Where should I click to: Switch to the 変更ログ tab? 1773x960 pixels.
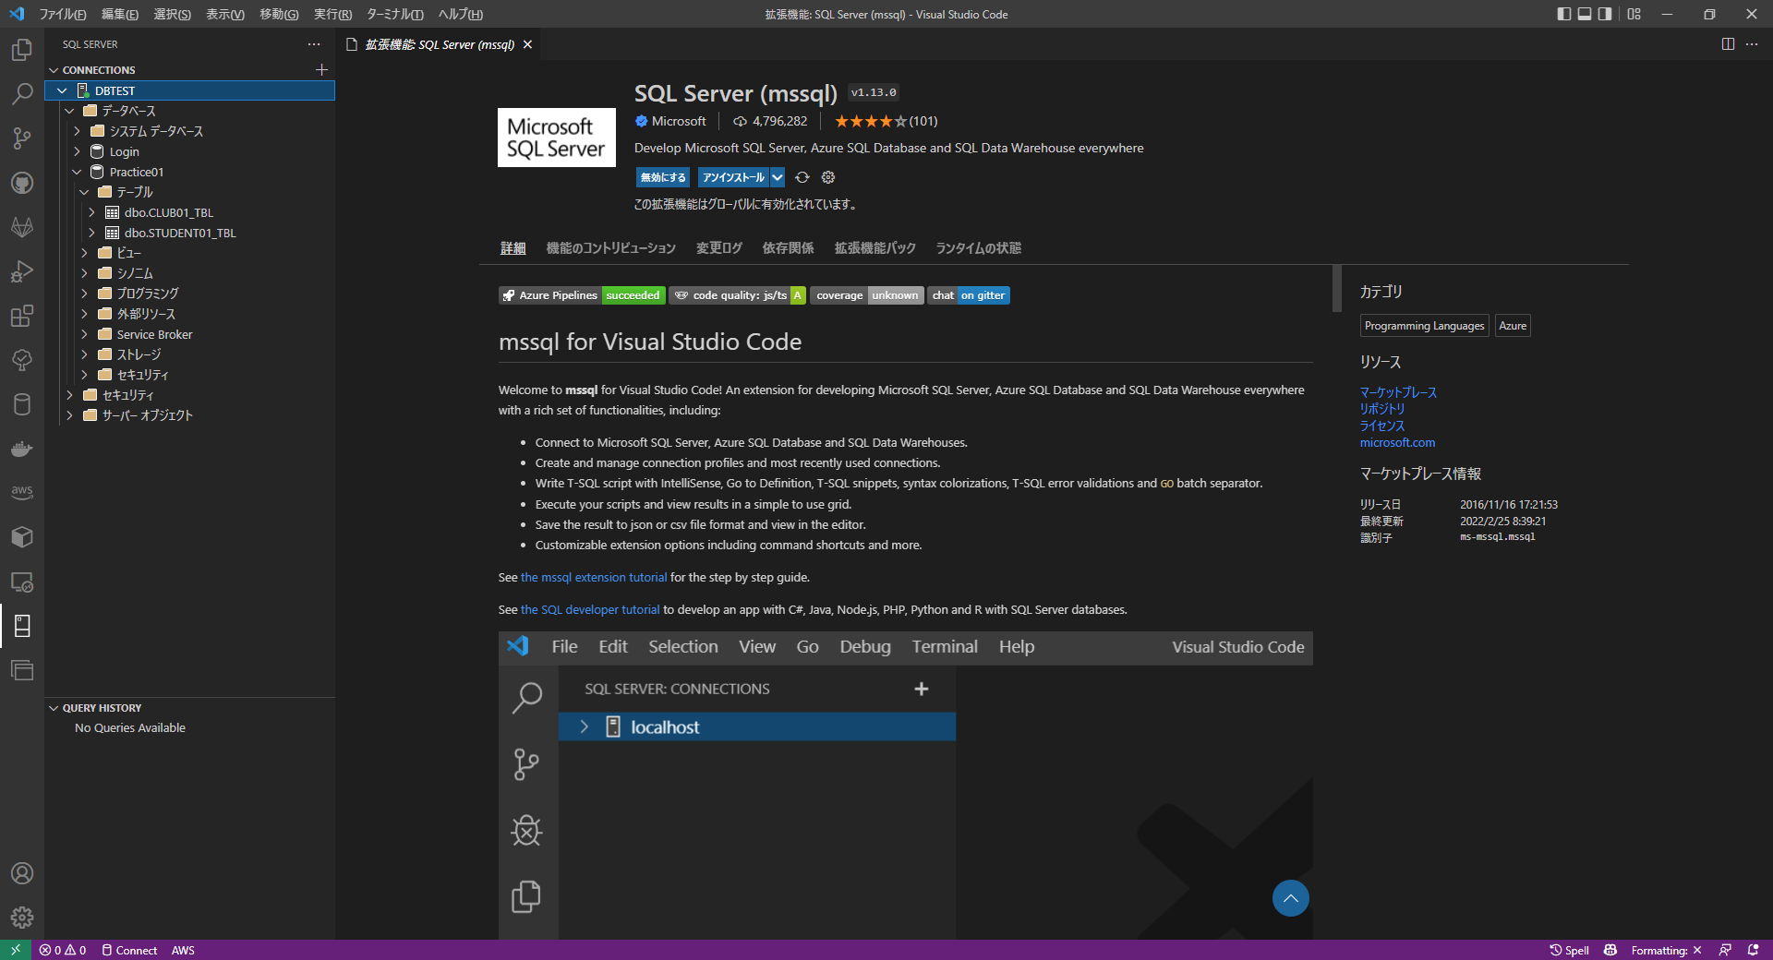[x=719, y=248]
